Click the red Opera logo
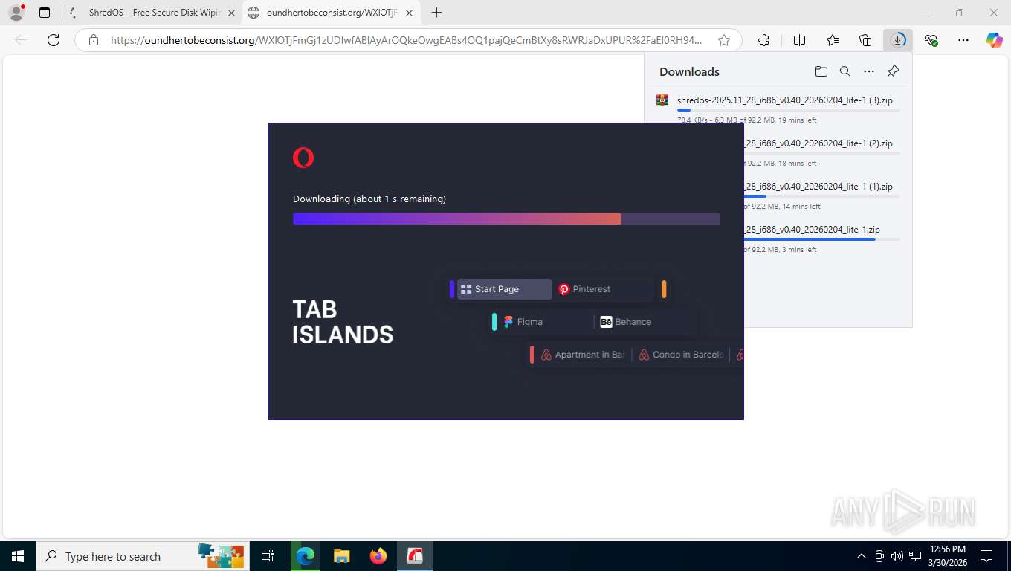The height and width of the screenshot is (571, 1011). 303,158
